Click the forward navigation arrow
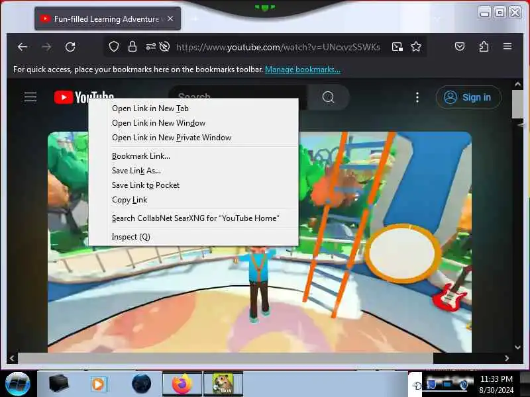The width and height of the screenshot is (530, 397). (46, 47)
